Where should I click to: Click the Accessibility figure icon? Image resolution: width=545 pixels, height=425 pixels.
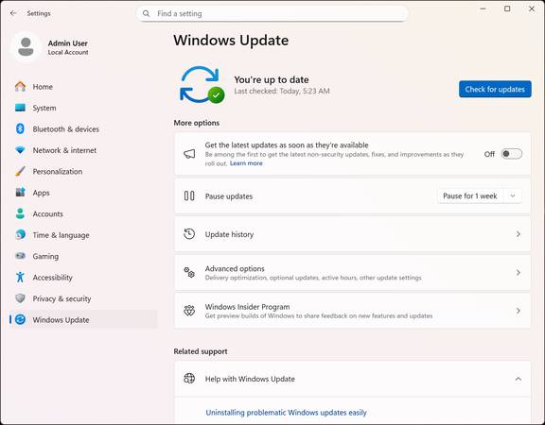[x=20, y=278]
